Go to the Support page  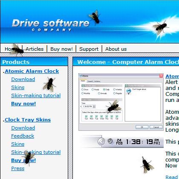(89, 49)
